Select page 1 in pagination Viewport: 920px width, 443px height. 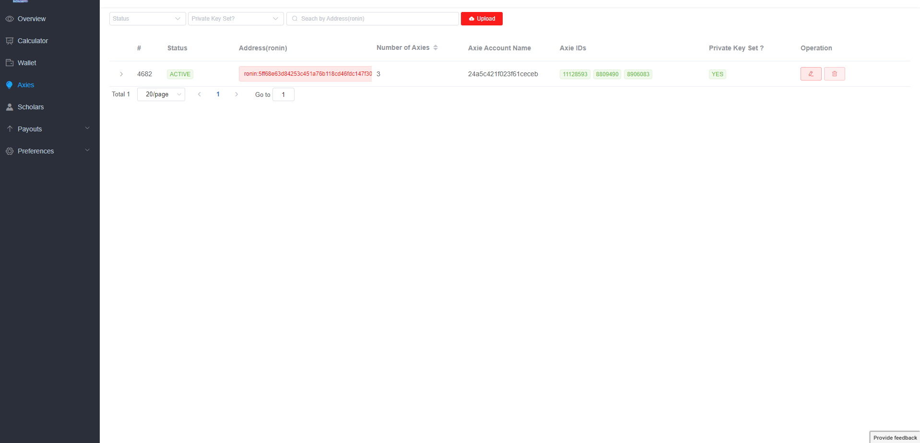click(218, 94)
